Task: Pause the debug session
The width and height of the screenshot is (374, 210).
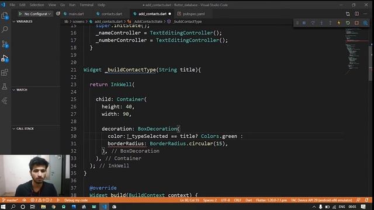Action: pos(304,23)
